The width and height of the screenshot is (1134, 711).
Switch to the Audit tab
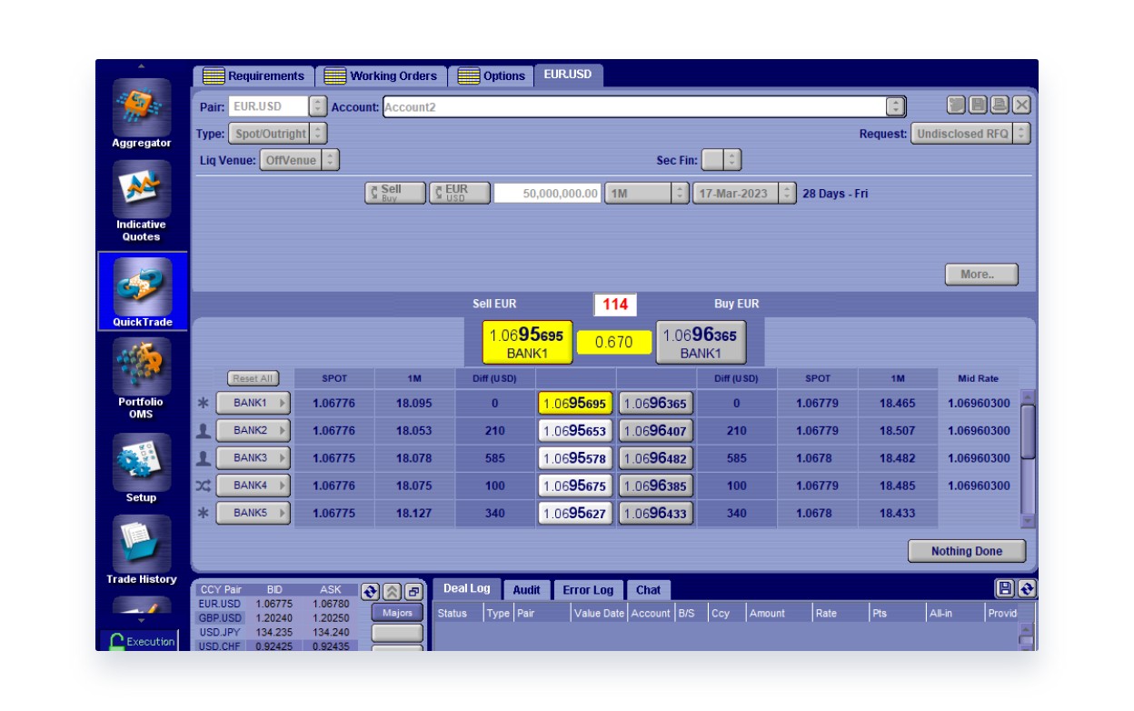[526, 590]
